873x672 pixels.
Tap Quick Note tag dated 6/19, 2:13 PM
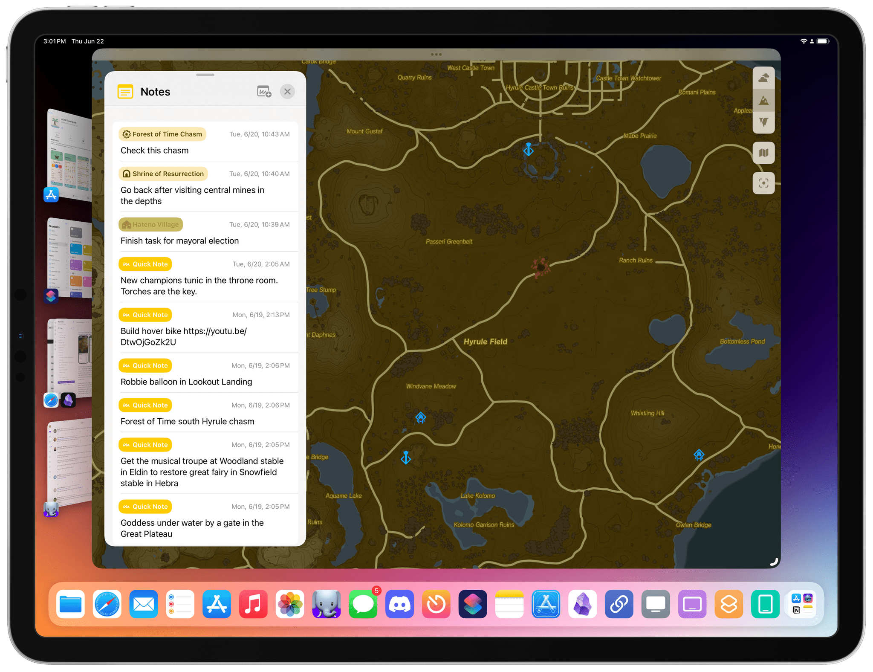[x=145, y=315]
